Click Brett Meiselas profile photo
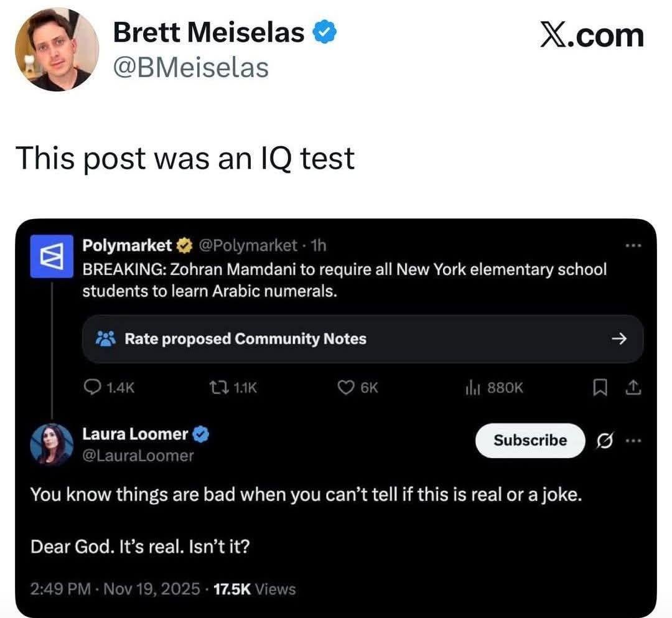The width and height of the screenshot is (672, 618). pyautogui.click(x=57, y=49)
